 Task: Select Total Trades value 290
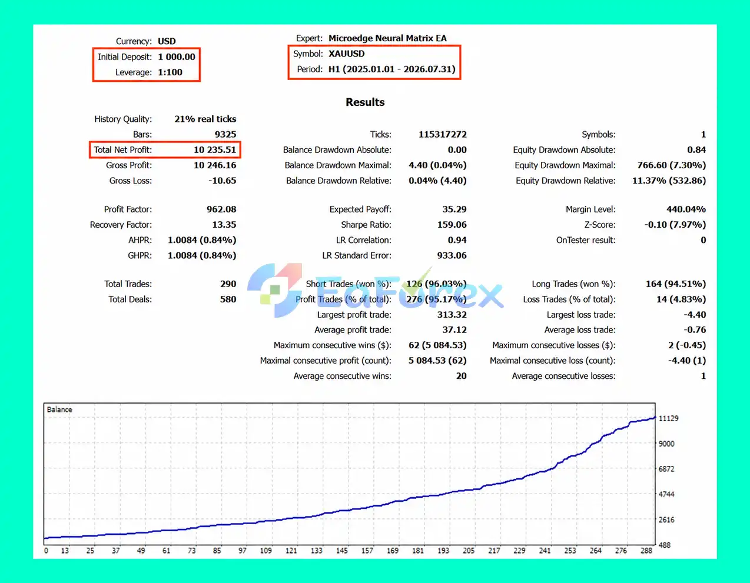(x=228, y=284)
